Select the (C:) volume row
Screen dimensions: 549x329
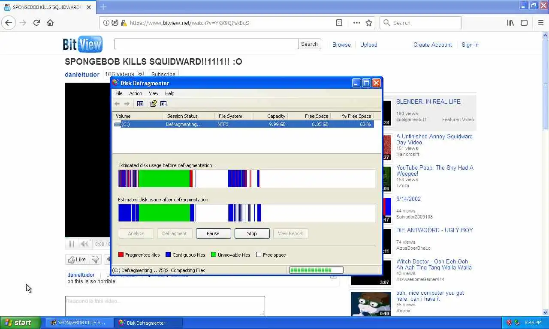pos(243,124)
